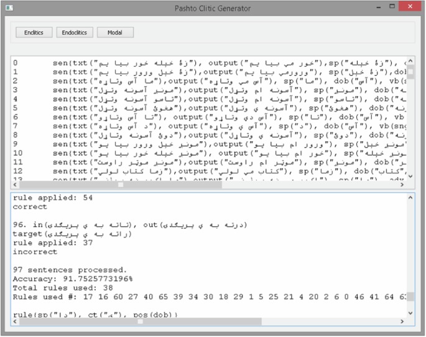Click sentence row numbered 7
The image size is (426, 337).
[209, 126]
